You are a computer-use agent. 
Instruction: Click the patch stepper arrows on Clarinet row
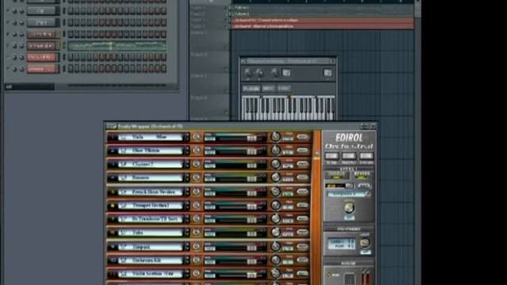pos(187,164)
